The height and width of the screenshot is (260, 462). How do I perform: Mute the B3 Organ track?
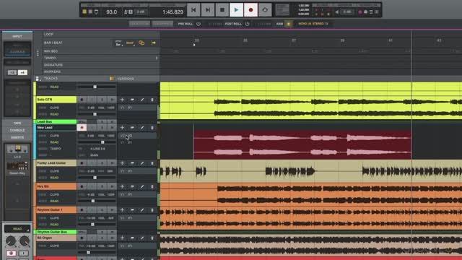[x=112, y=238]
